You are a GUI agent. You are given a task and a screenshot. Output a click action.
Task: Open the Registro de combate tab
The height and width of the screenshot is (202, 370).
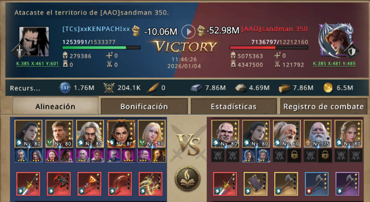324,106
